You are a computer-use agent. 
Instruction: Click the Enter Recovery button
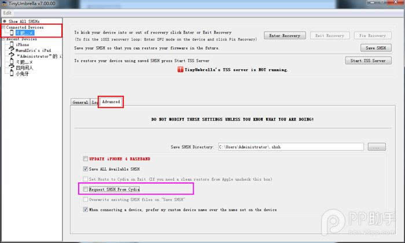tap(285, 36)
